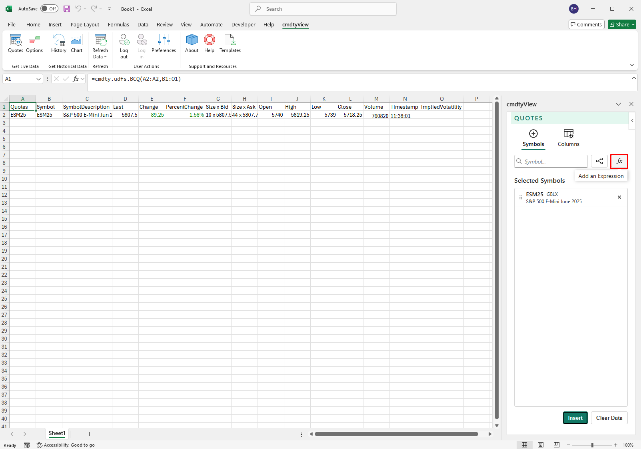
Task: Collapse the side panel arrow handle
Action: pyautogui.click(x=632, y=120)
